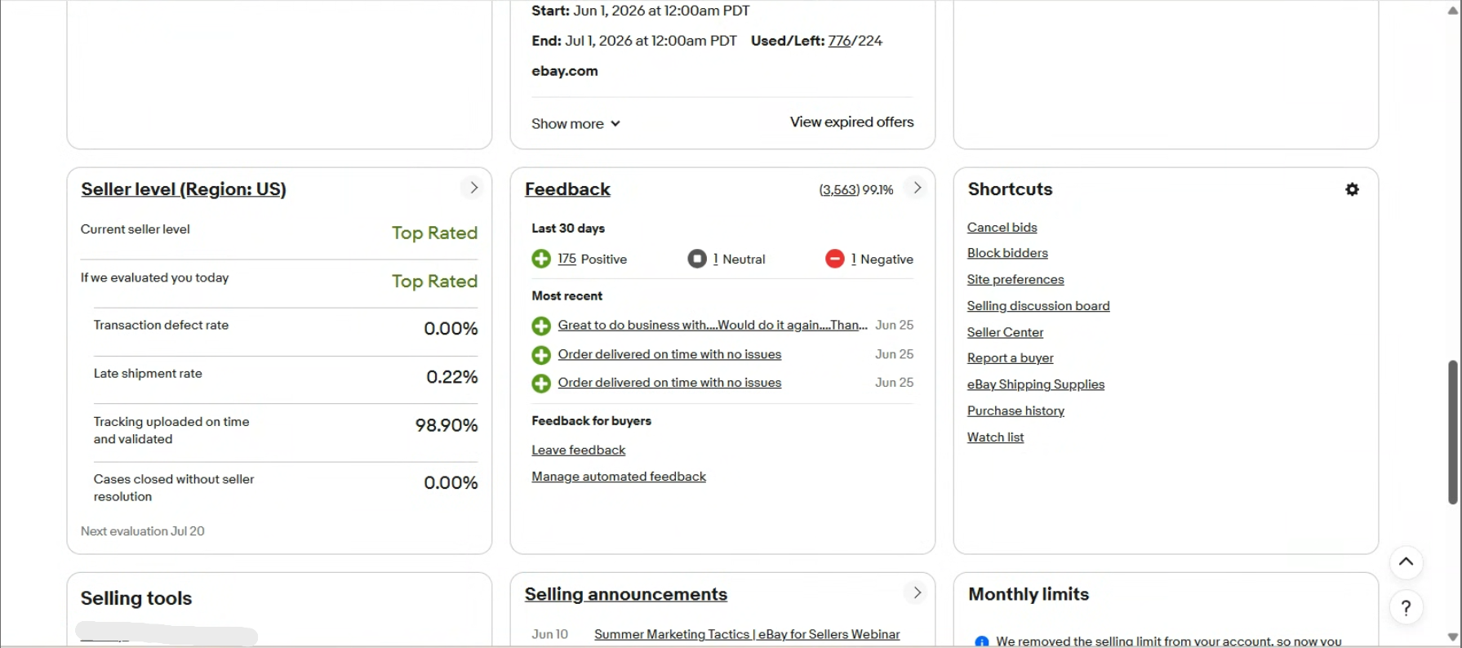Expand Seller level card chevron
Screen dimensions: 1462x648
(x=473, y=188)
